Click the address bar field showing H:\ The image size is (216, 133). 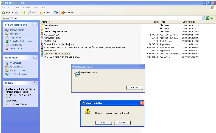[x=106, y=18]
